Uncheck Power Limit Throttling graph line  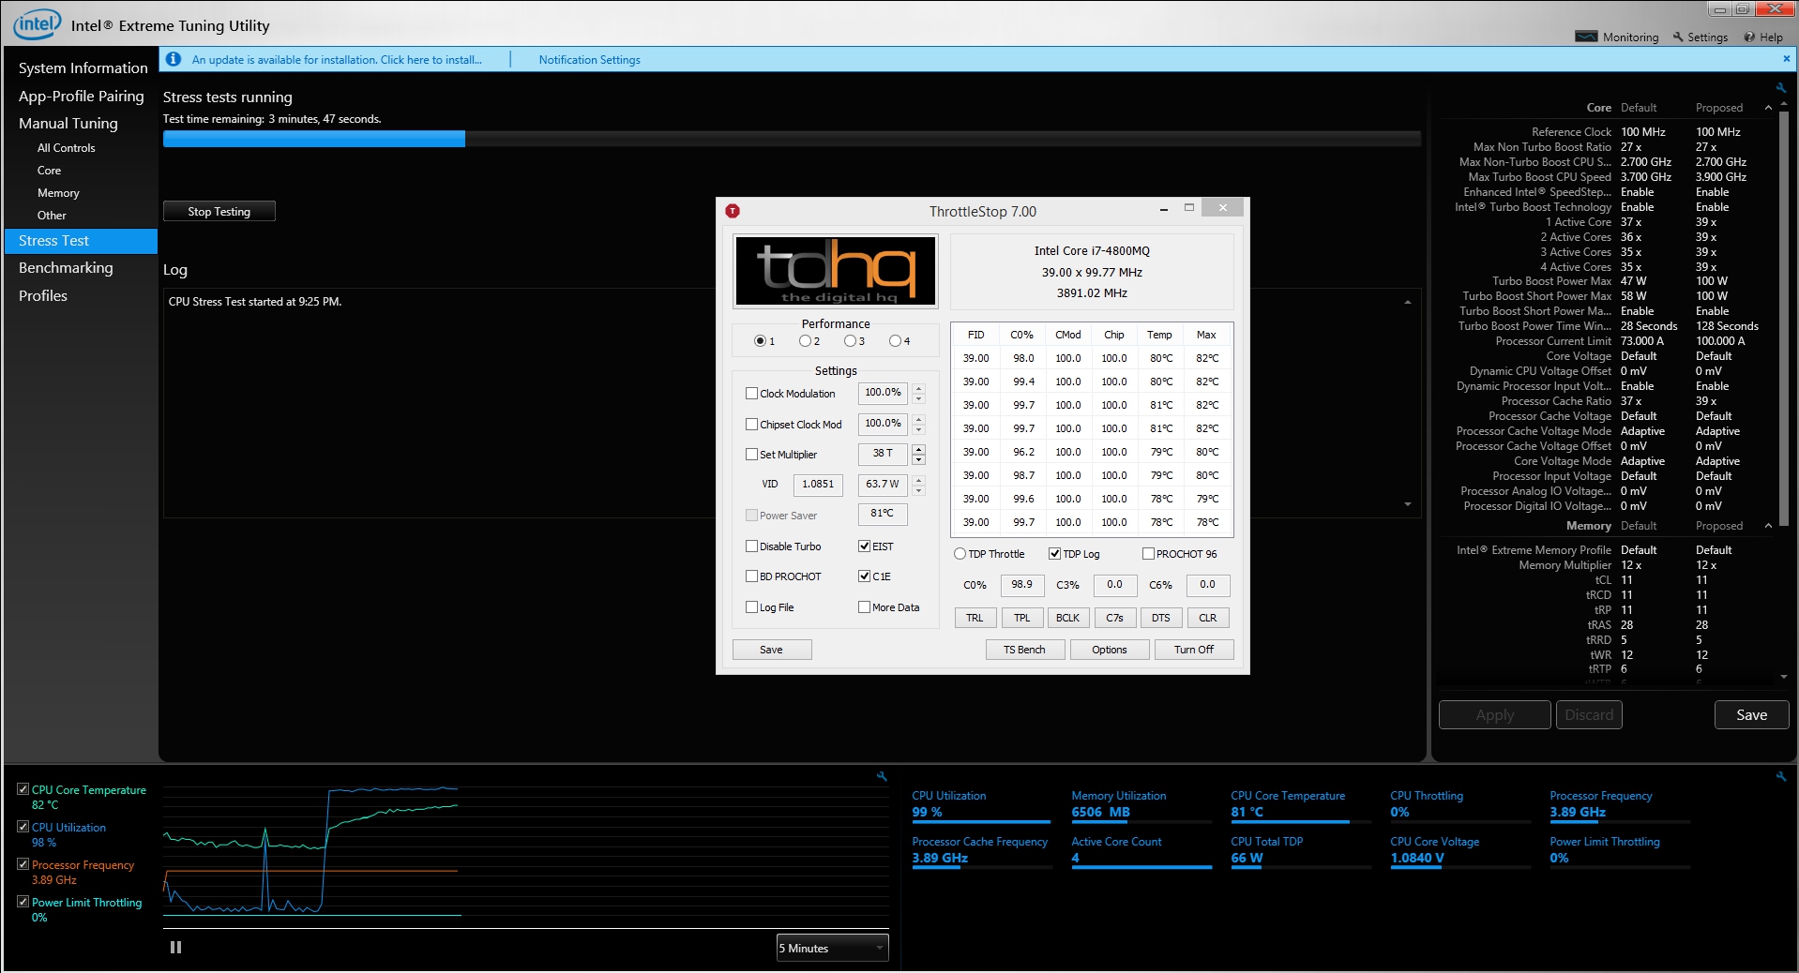[23, 902]
